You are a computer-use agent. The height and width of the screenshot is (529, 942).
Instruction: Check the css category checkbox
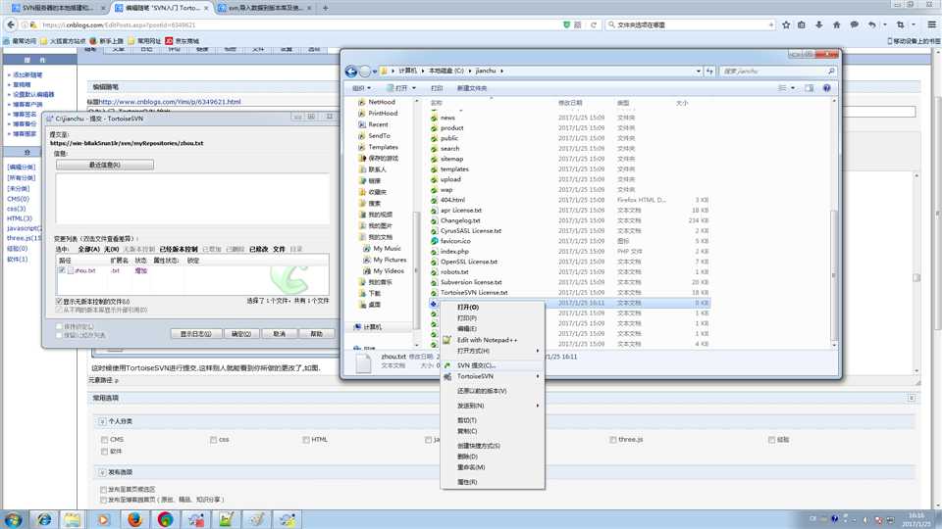213,440
